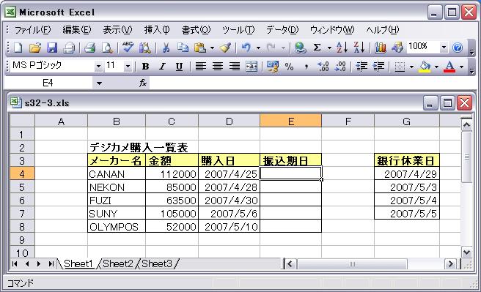Click the AutoSum sigma icon
The width and height of the screenshot is (481, 292).
(317, 48)
